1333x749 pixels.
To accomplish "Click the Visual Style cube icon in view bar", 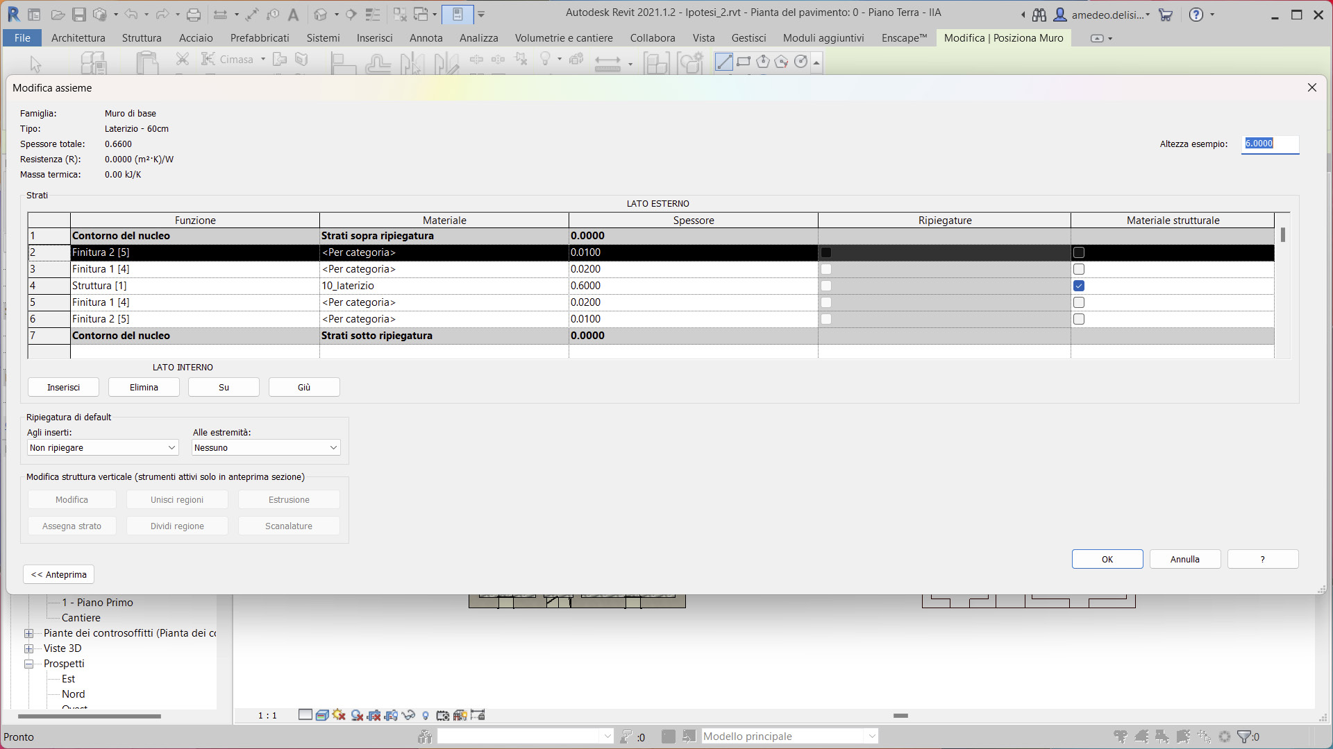I will pos(321,715).
